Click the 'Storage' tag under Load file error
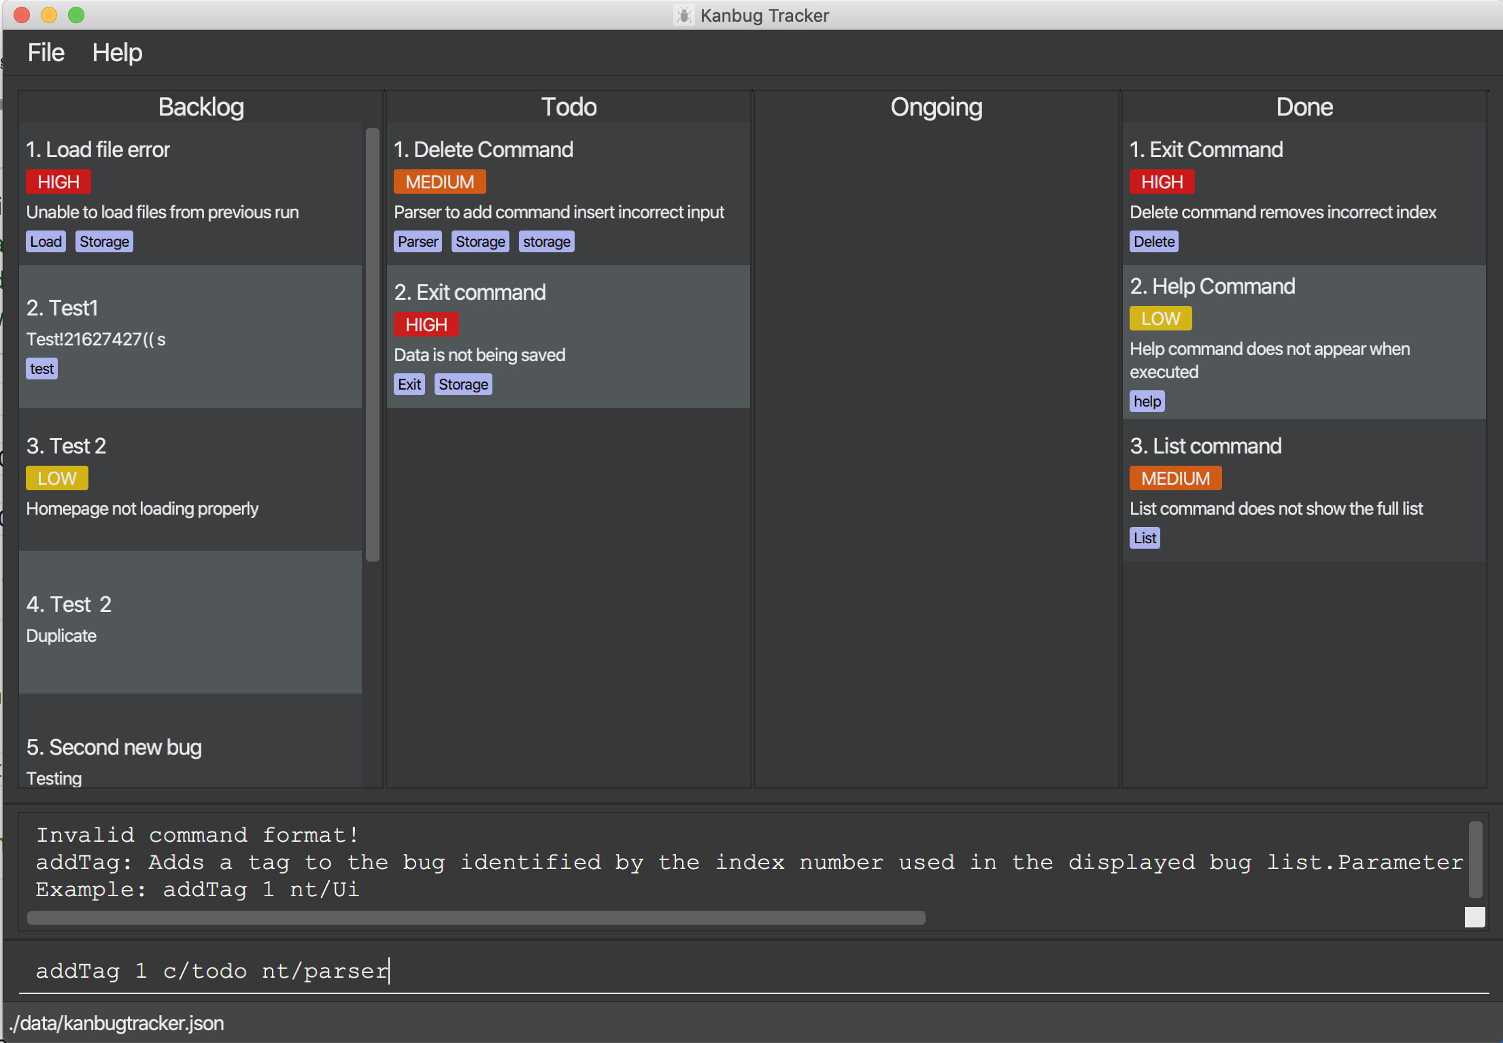 (x=104, y=241)
